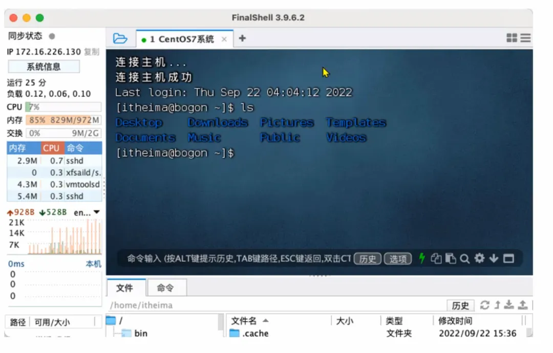This screenshot has height=353, width=553.
Task: Click the sync status indicator dot
Action: tap(52, 36)
